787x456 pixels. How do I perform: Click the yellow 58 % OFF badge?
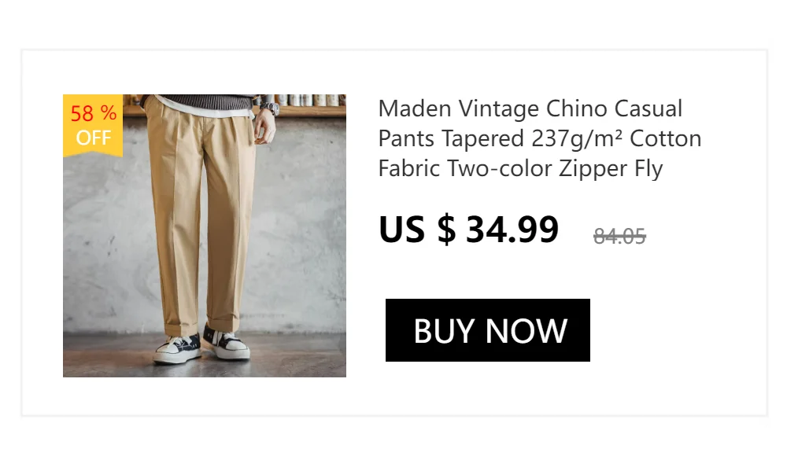point(93,125)
